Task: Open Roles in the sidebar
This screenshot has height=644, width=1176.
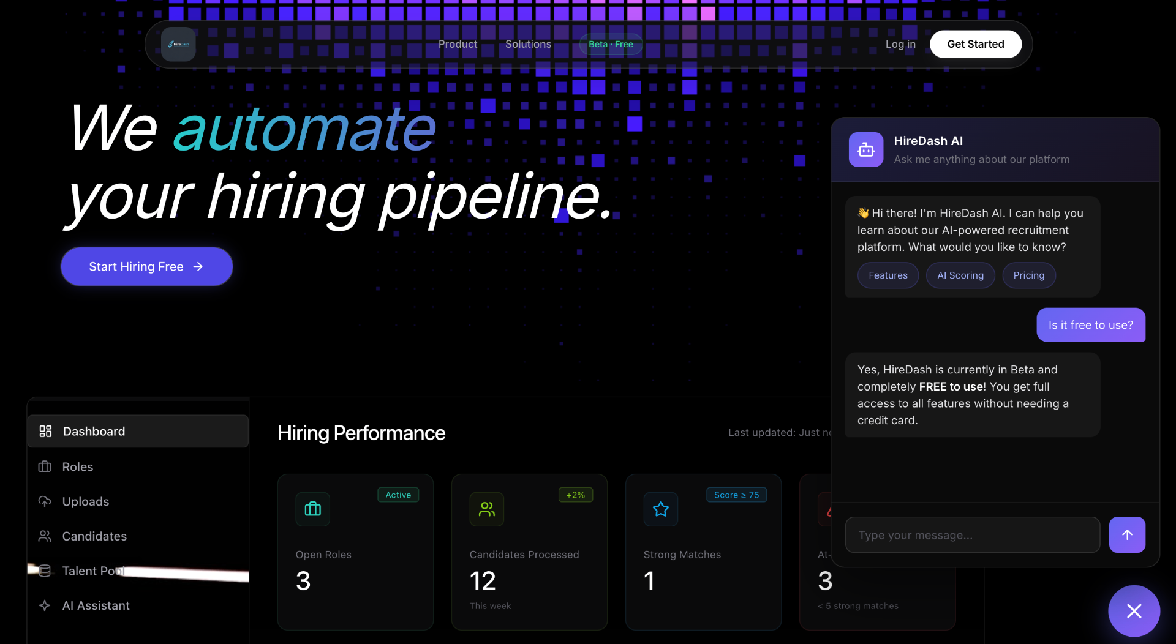Action: [x=138, y=466]
